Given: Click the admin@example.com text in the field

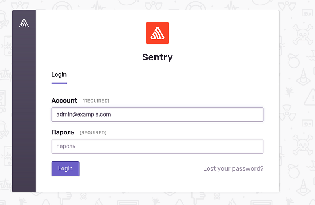Looking at the screenshot, I should [83, 114].
